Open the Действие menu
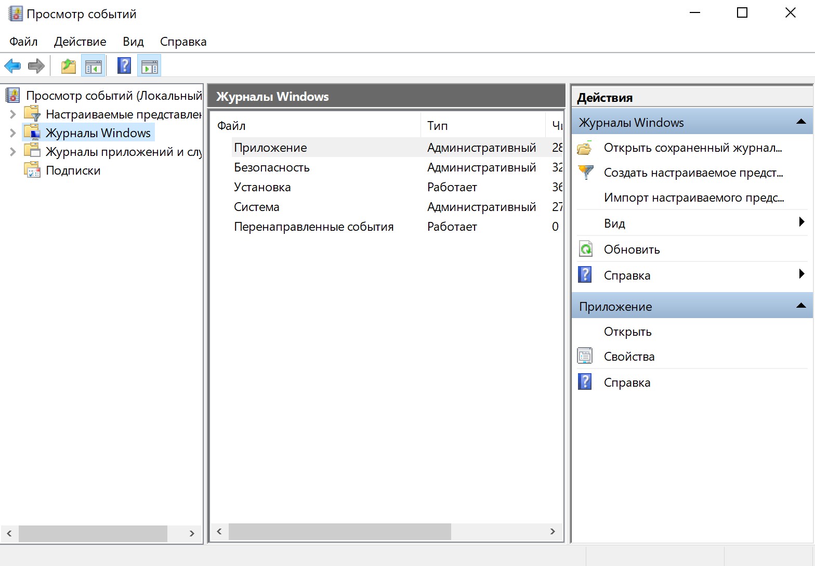Viewport: 815px width, 566px height. click(x=80, y=42)
